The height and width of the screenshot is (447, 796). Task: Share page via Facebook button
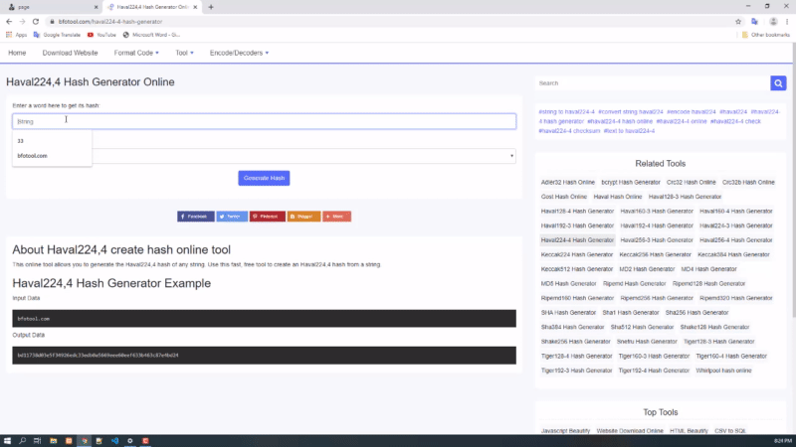[x=195, y=216]
